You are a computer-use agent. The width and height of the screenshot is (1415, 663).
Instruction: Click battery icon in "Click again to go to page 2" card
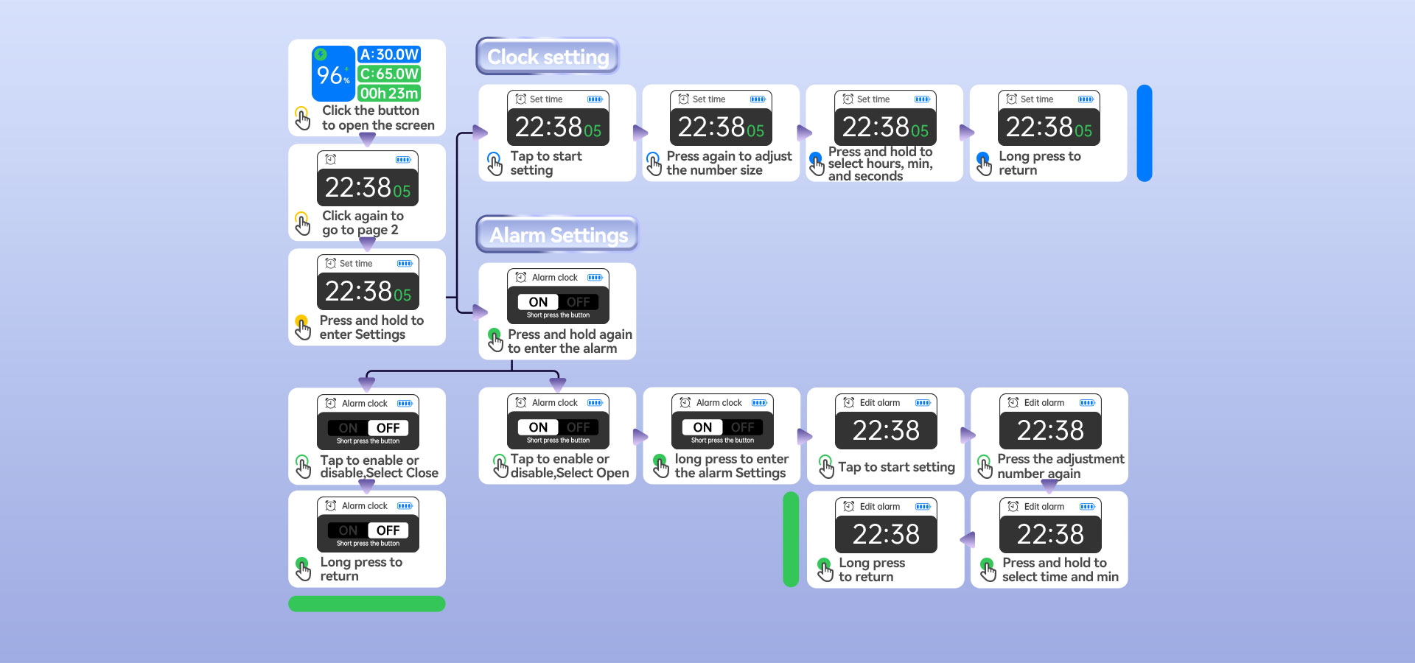[x=403, y=159]
